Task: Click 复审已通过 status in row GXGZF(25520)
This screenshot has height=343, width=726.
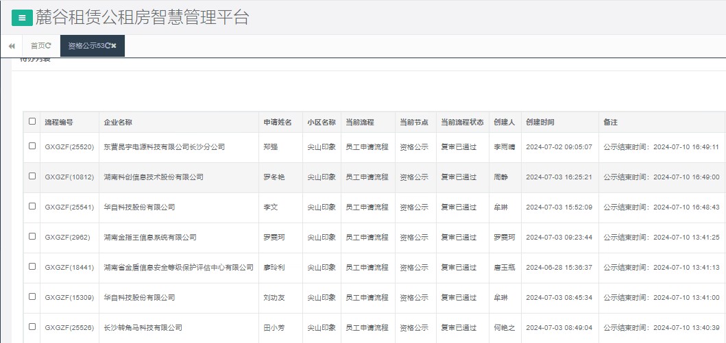Action: coord(459,147)
